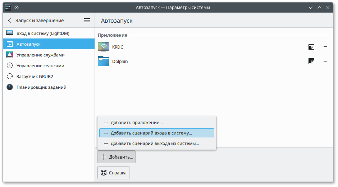Click the window settings icon in title bar

8,8
